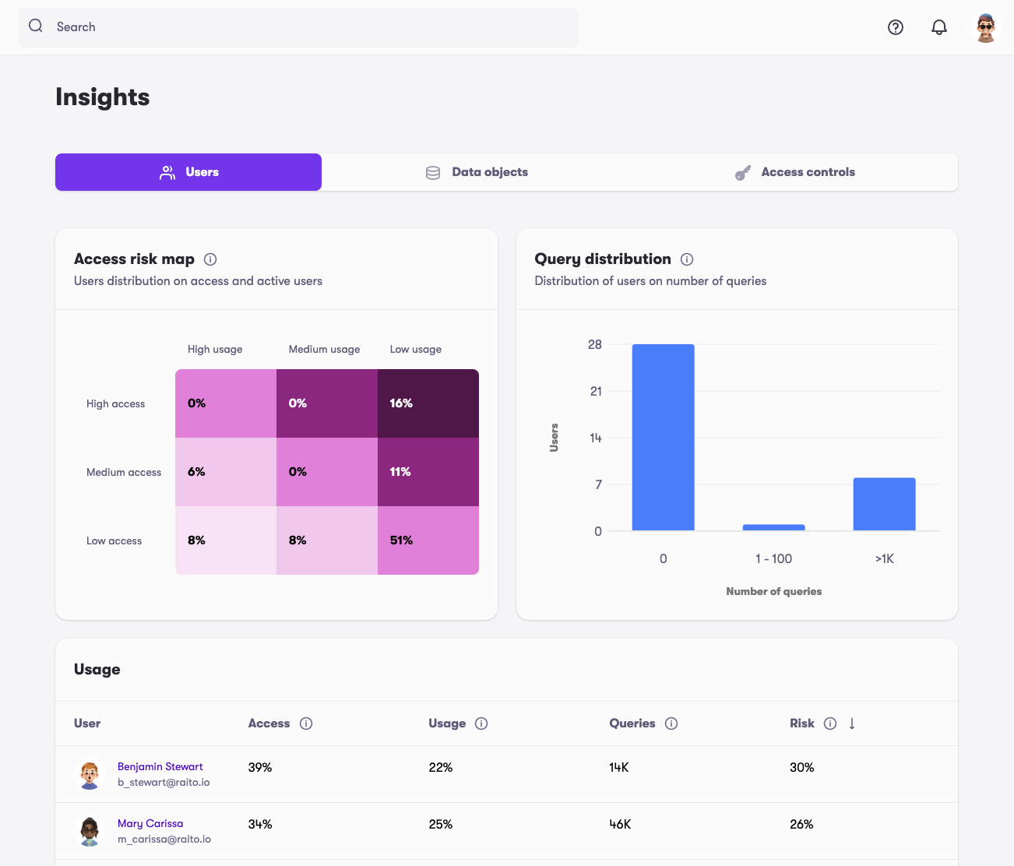Open the notifications bell
The image size is (1014, 866).
938,27
